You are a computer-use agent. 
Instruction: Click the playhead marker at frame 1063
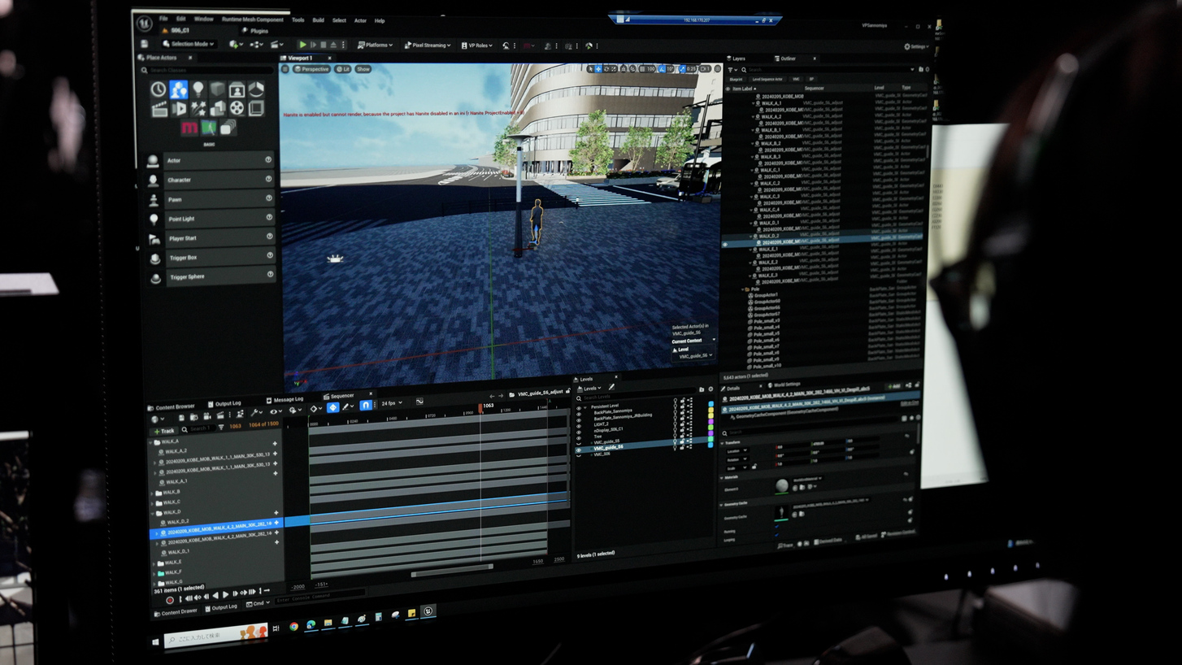[480, 406]
